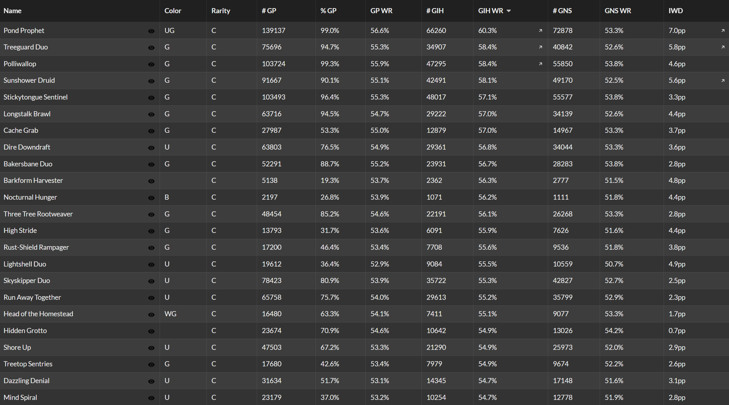Open arrow icon next to Pond Prophet 7.0pp IWD
Viewport: 729px width, 405px height.
(x=723, y=31)
